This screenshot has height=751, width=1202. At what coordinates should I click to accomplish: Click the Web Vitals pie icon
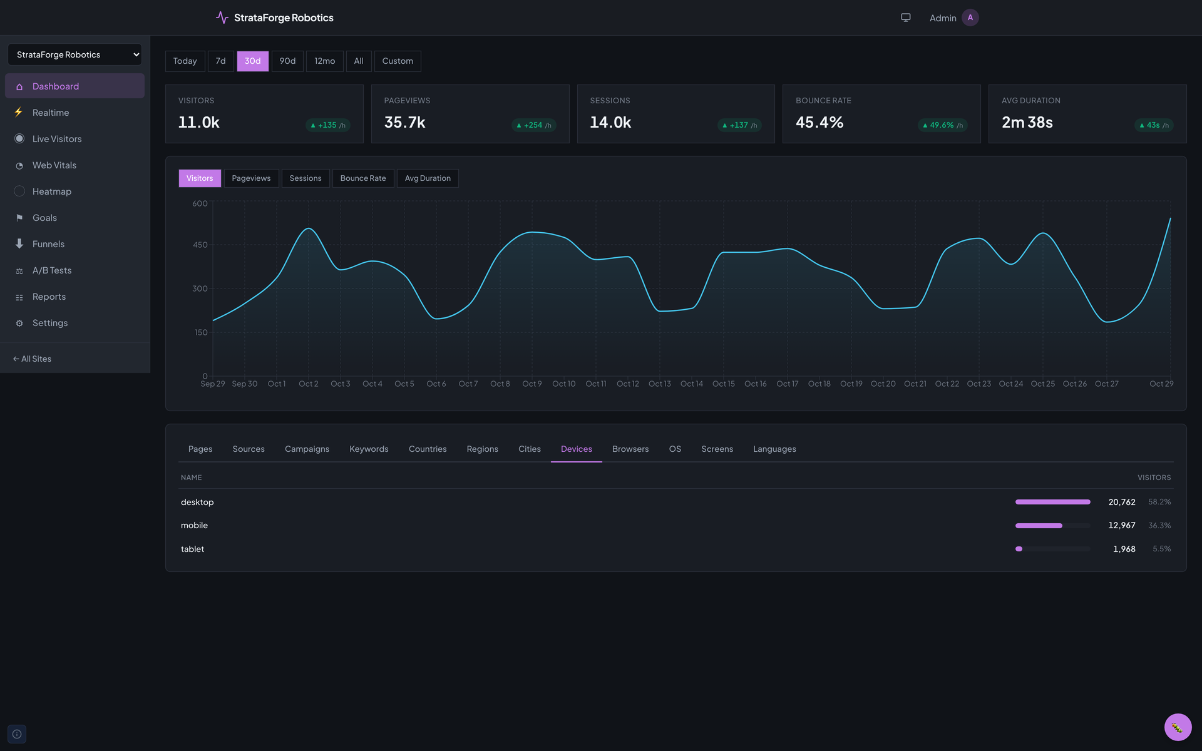pyautogui.click(x=19, y=165)
